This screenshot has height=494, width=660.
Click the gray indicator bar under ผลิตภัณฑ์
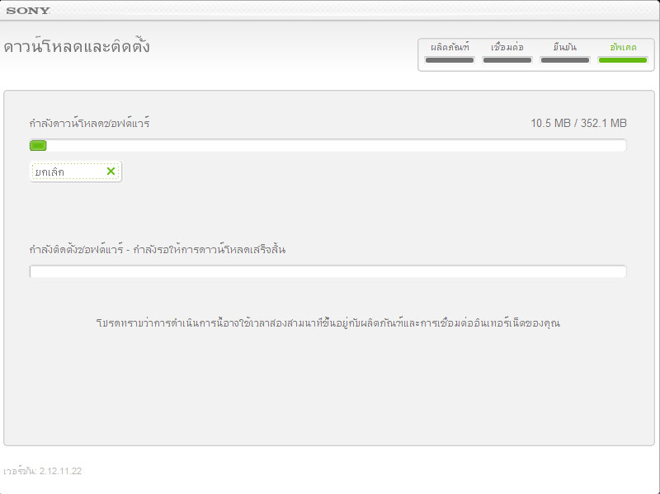(x=450, y=60)
